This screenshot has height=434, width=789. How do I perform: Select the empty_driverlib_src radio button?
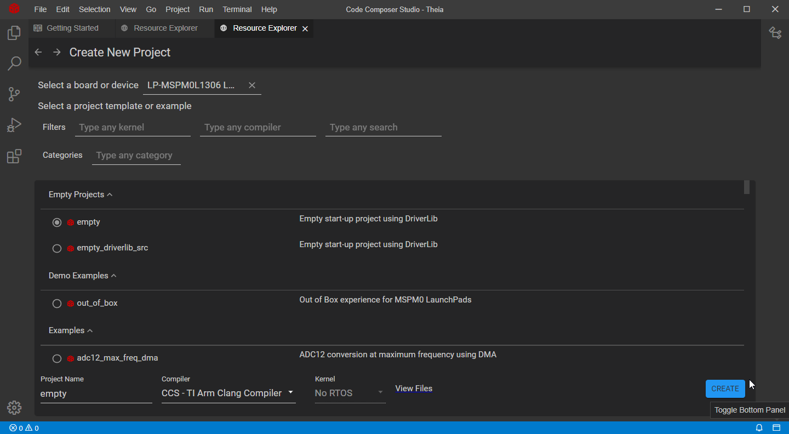click(x=57, y=248)
